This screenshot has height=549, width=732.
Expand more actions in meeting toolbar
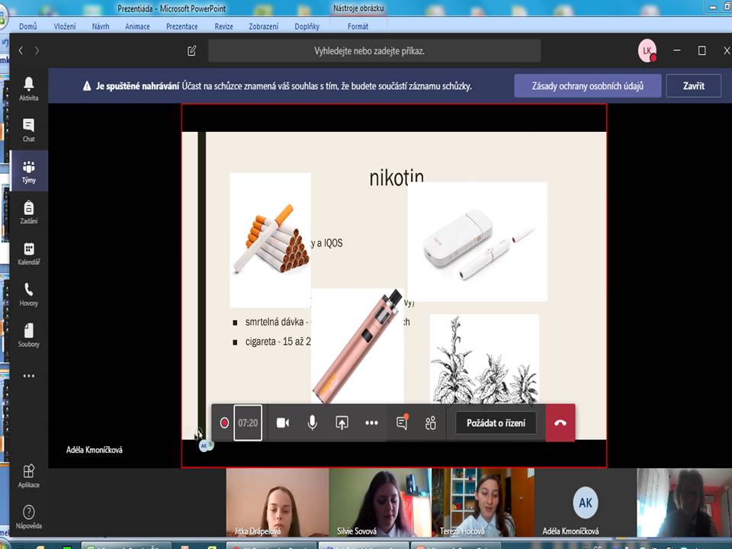(371, 423)
